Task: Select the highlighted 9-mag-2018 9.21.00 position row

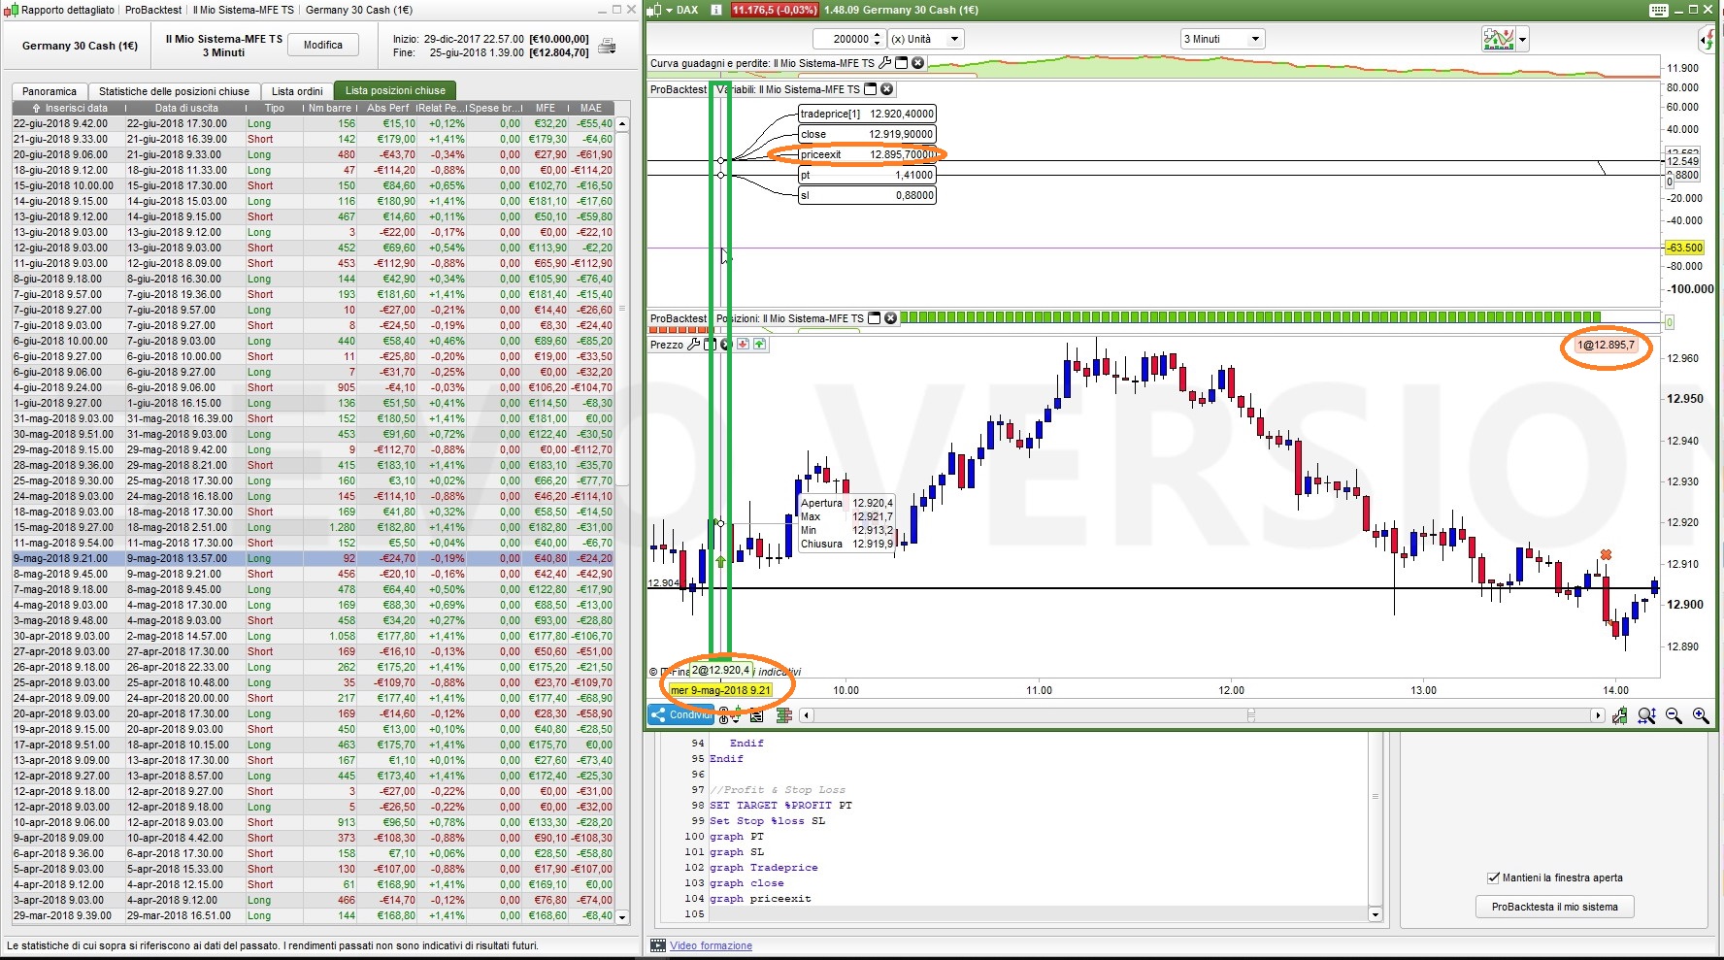Action: 314,558
